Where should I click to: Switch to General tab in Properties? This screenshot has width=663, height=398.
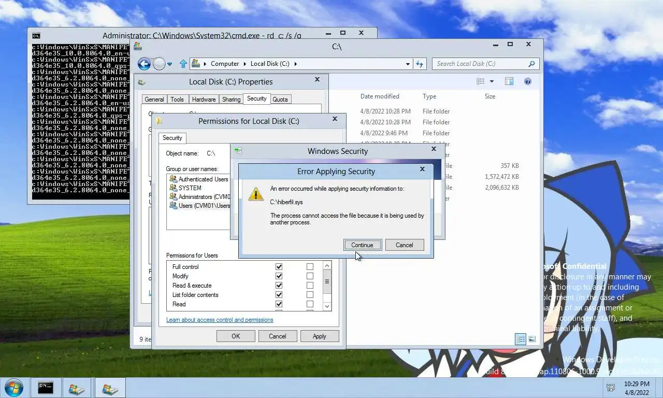pyautogui.click(x=154, y=99)
